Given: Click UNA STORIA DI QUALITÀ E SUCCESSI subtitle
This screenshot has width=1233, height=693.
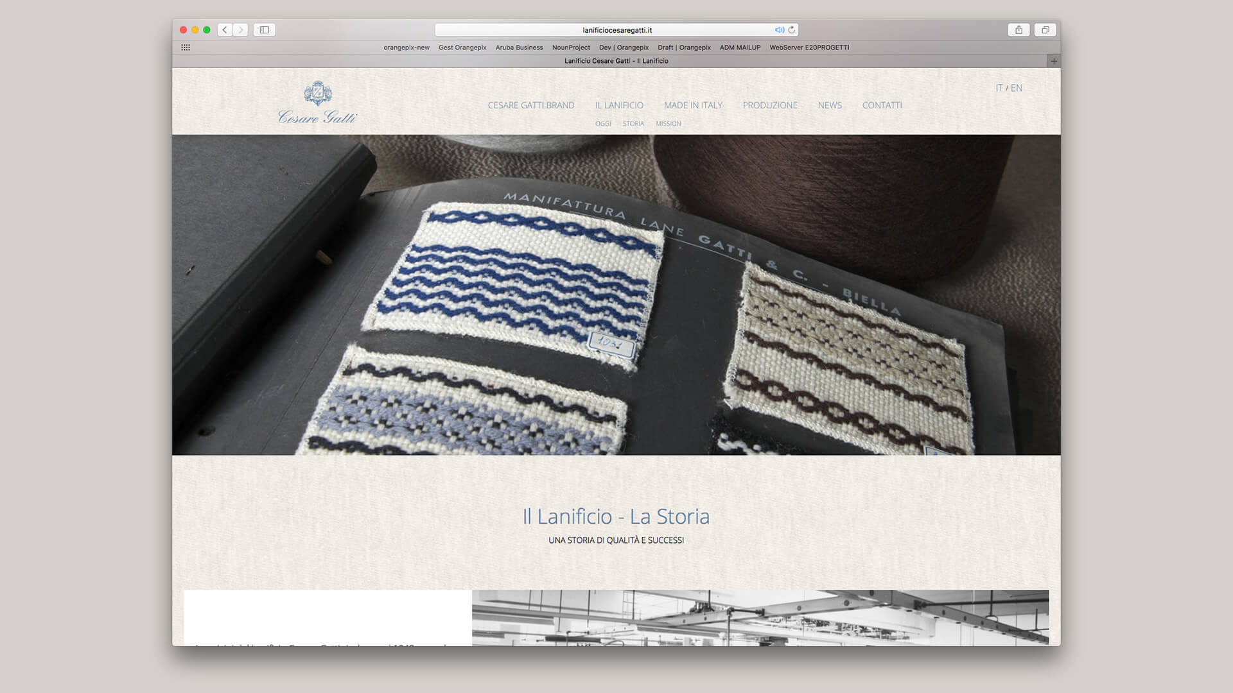Looking at the screenshot, I should 616,540.
